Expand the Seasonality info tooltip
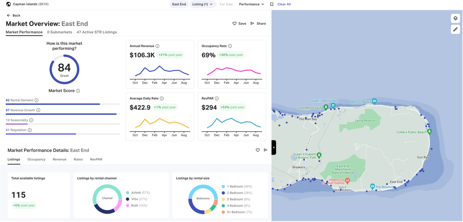 pos(31,120)
